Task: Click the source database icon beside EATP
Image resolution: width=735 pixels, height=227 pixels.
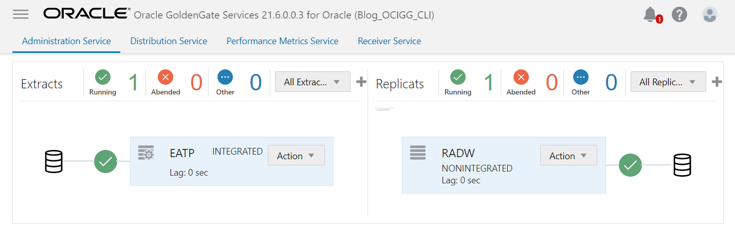Action: (x=53, y=161)
